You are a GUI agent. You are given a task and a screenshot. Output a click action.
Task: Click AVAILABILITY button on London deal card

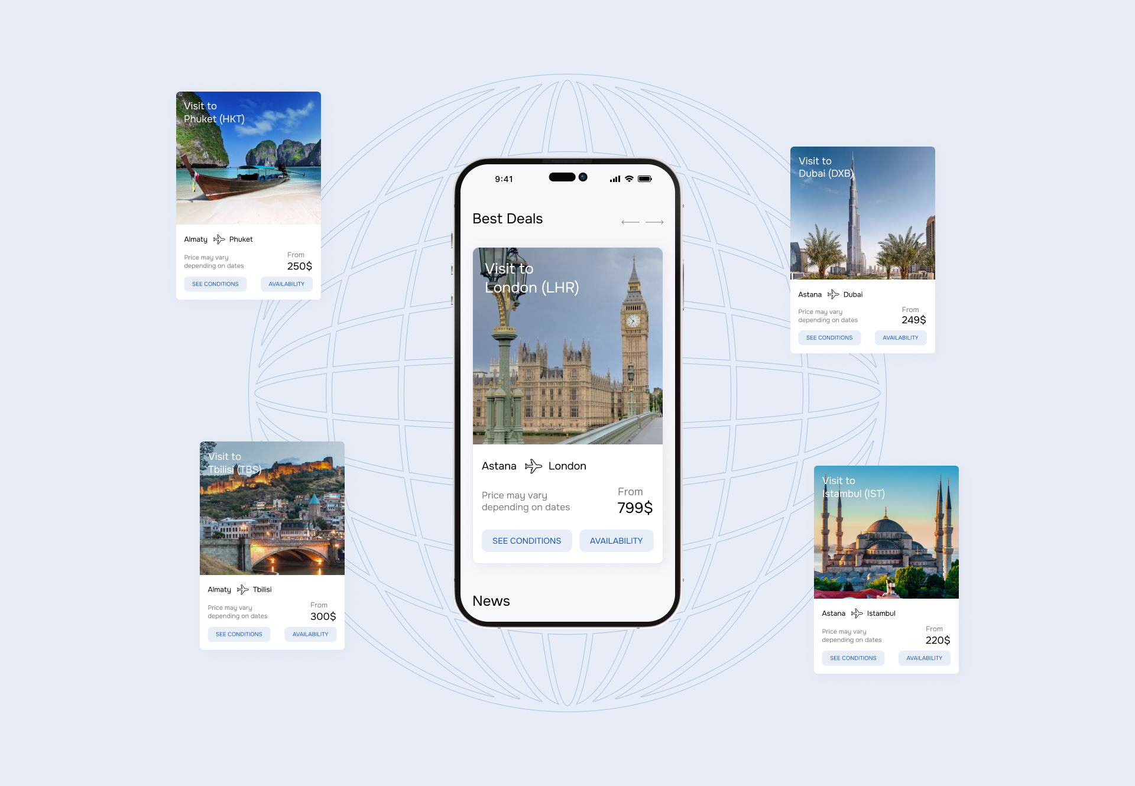[617, 540]
